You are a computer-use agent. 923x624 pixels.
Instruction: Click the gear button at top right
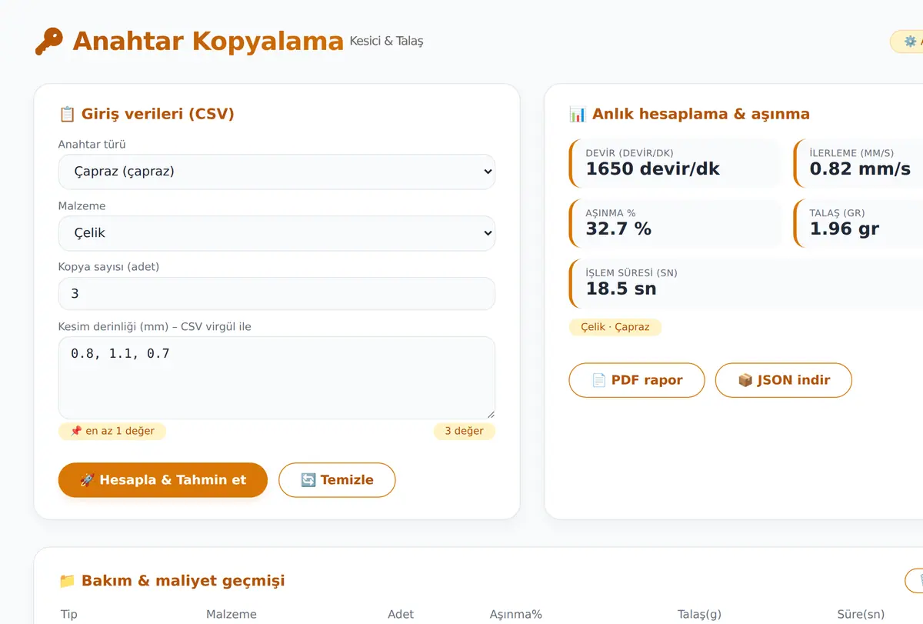907,42
